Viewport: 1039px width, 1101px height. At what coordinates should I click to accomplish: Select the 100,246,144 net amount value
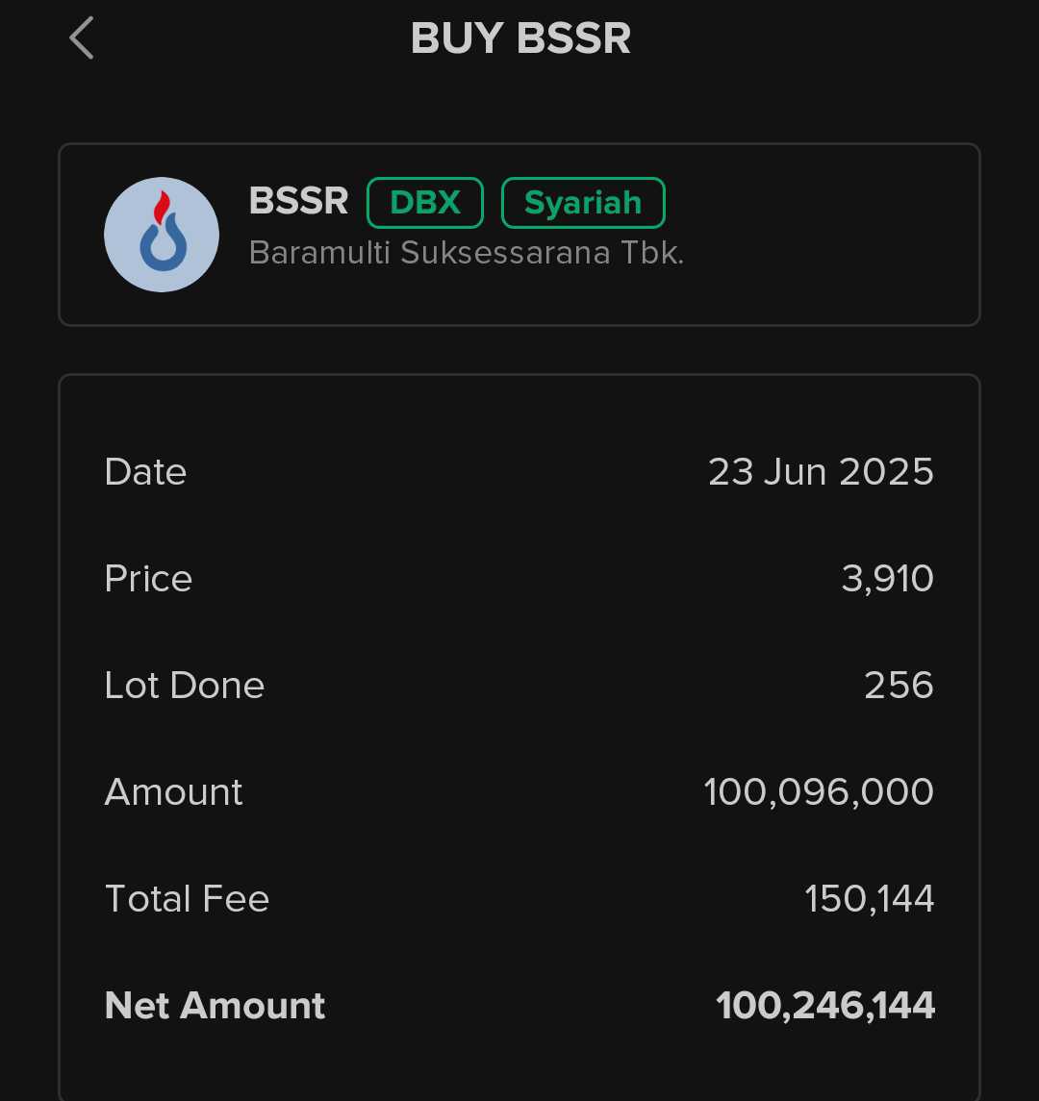click(x=825, y=1006)
